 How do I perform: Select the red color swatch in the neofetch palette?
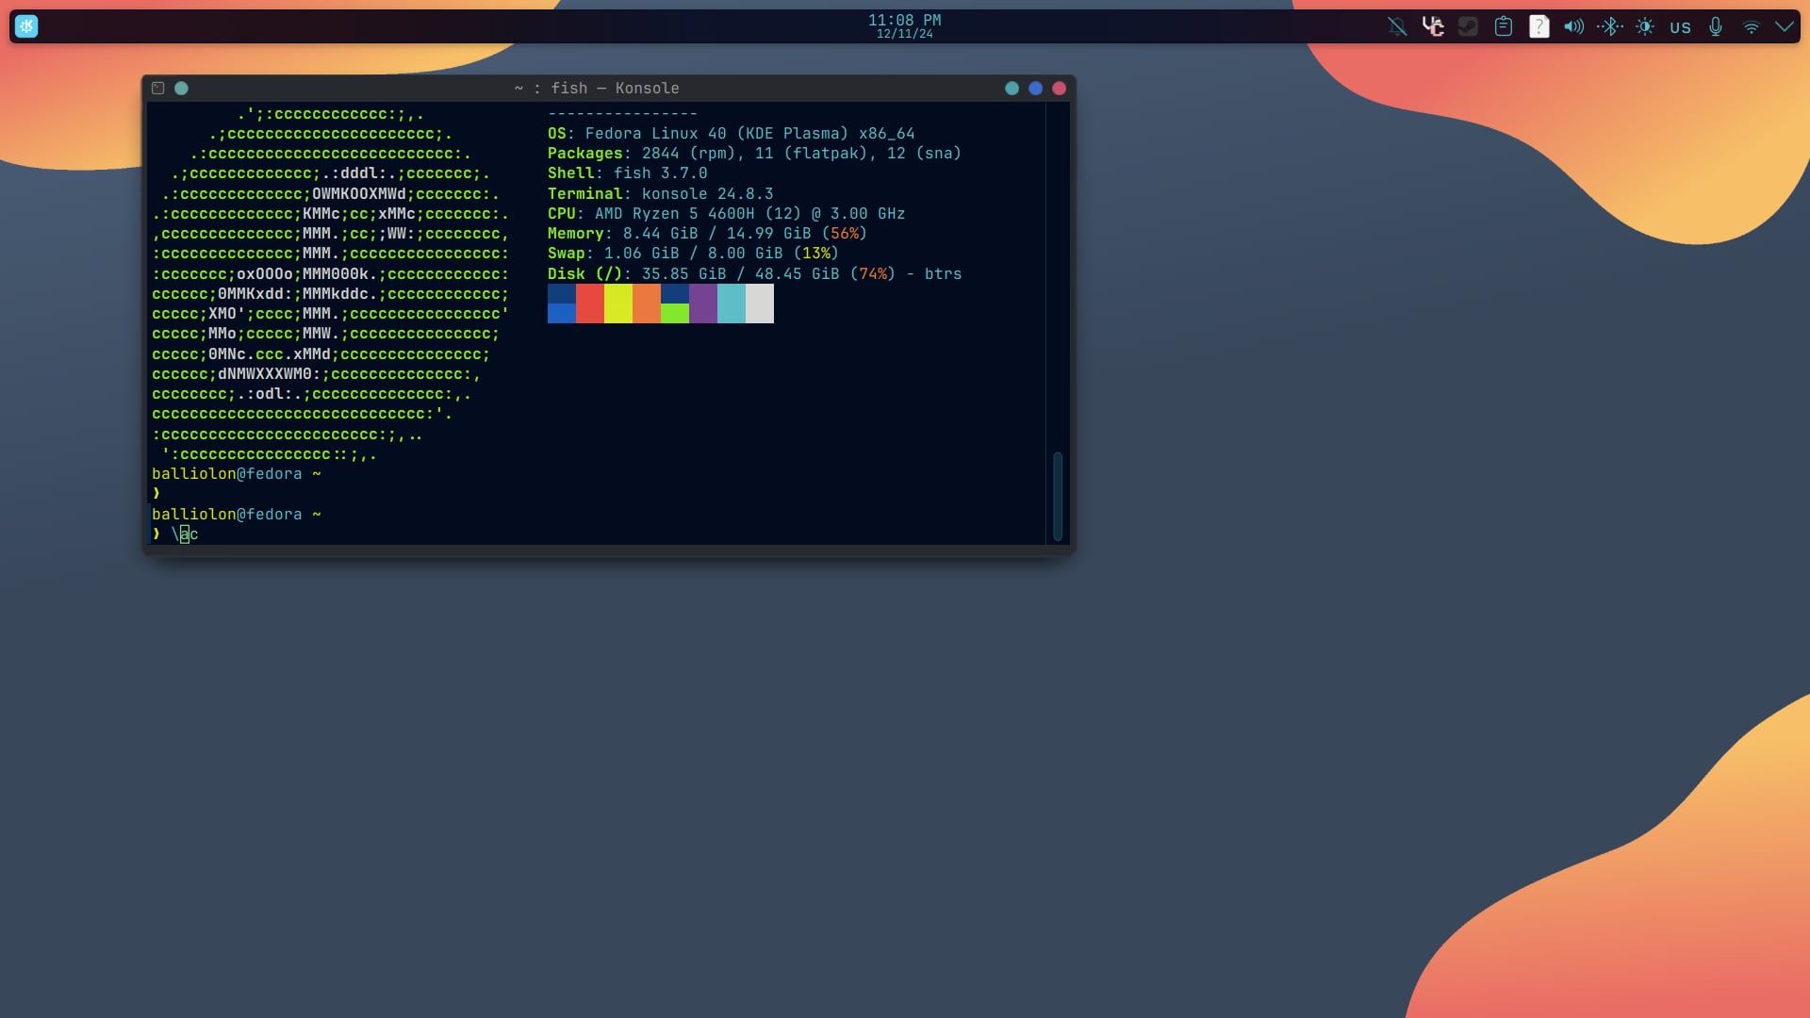(589, 304)
